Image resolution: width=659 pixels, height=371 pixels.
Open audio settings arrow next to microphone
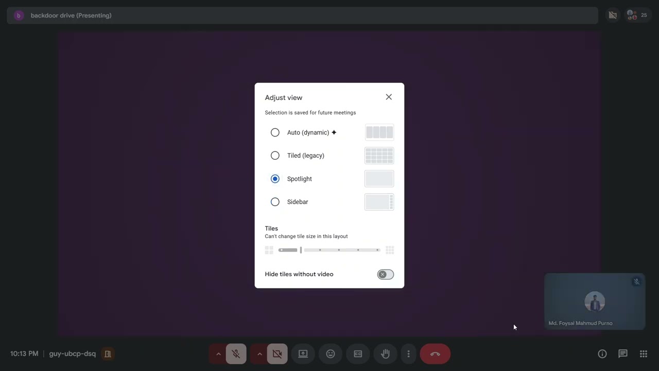(218, 354)
